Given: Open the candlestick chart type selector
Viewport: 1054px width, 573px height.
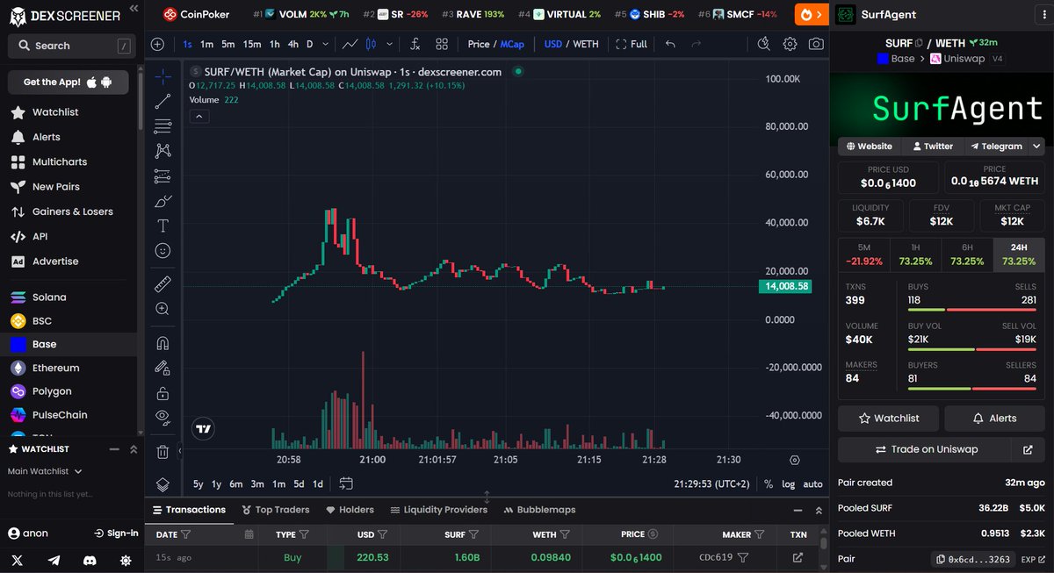Looking at the screenshot, I should point(371,44).
